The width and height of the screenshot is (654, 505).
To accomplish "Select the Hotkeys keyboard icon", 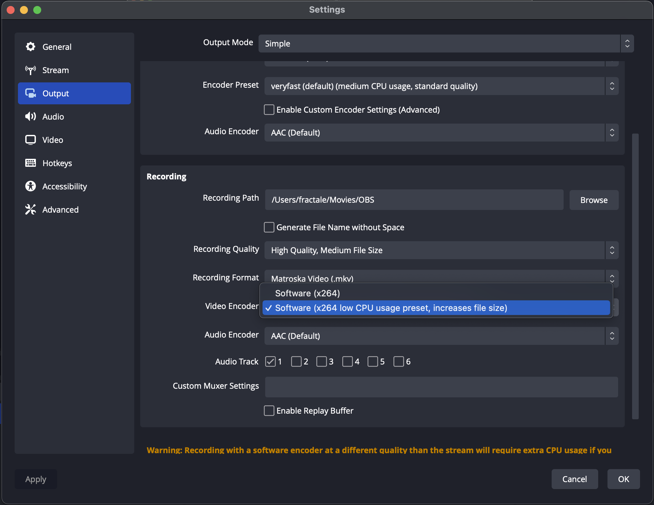I will click(x=30, y=163).
